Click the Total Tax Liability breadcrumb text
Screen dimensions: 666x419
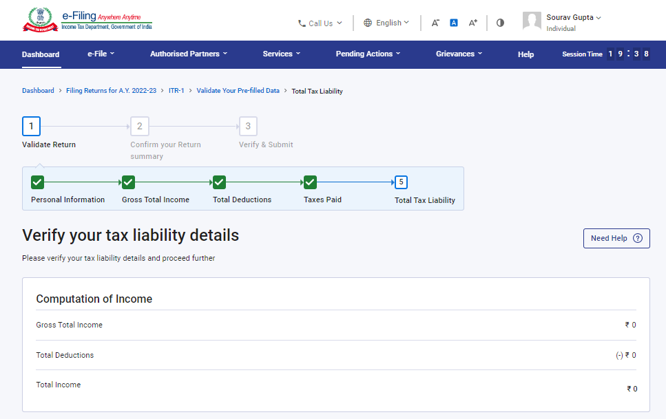point(317,92)
